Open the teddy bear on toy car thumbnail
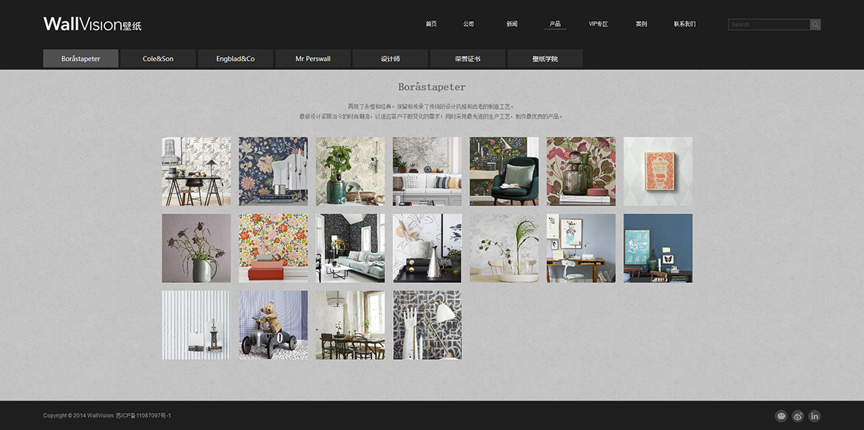This screenshot has height=430, width=864. 273,325
